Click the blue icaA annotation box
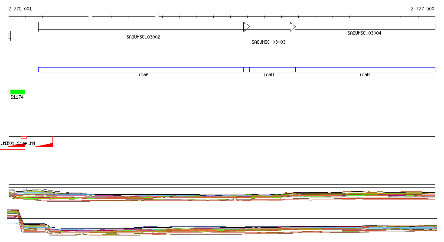 140,70
